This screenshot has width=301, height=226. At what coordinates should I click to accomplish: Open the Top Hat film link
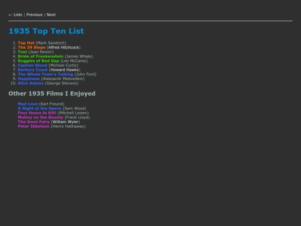coord(26,43)
